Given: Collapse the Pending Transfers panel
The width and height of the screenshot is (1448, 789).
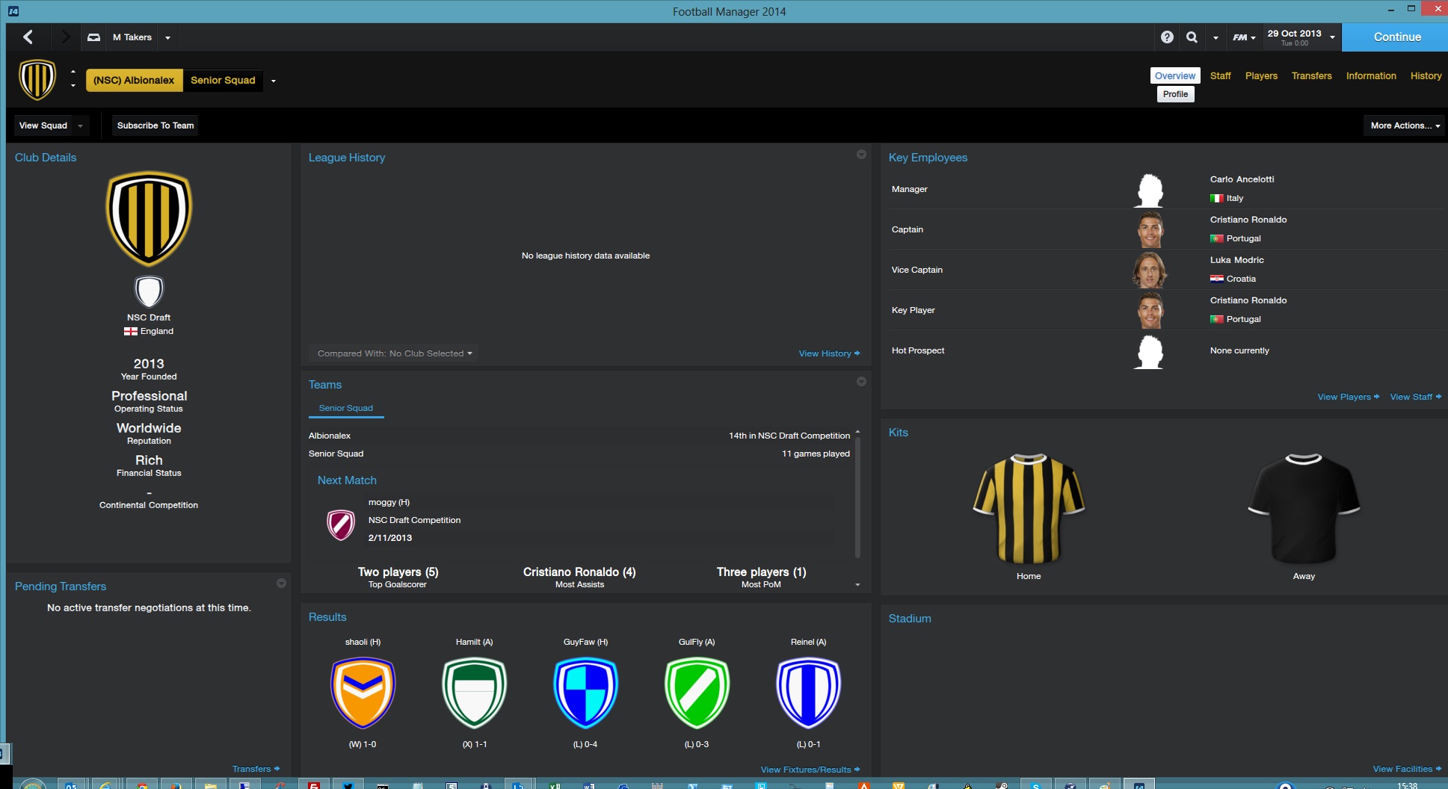Looking at the screenshot, I should pos(281,584).
